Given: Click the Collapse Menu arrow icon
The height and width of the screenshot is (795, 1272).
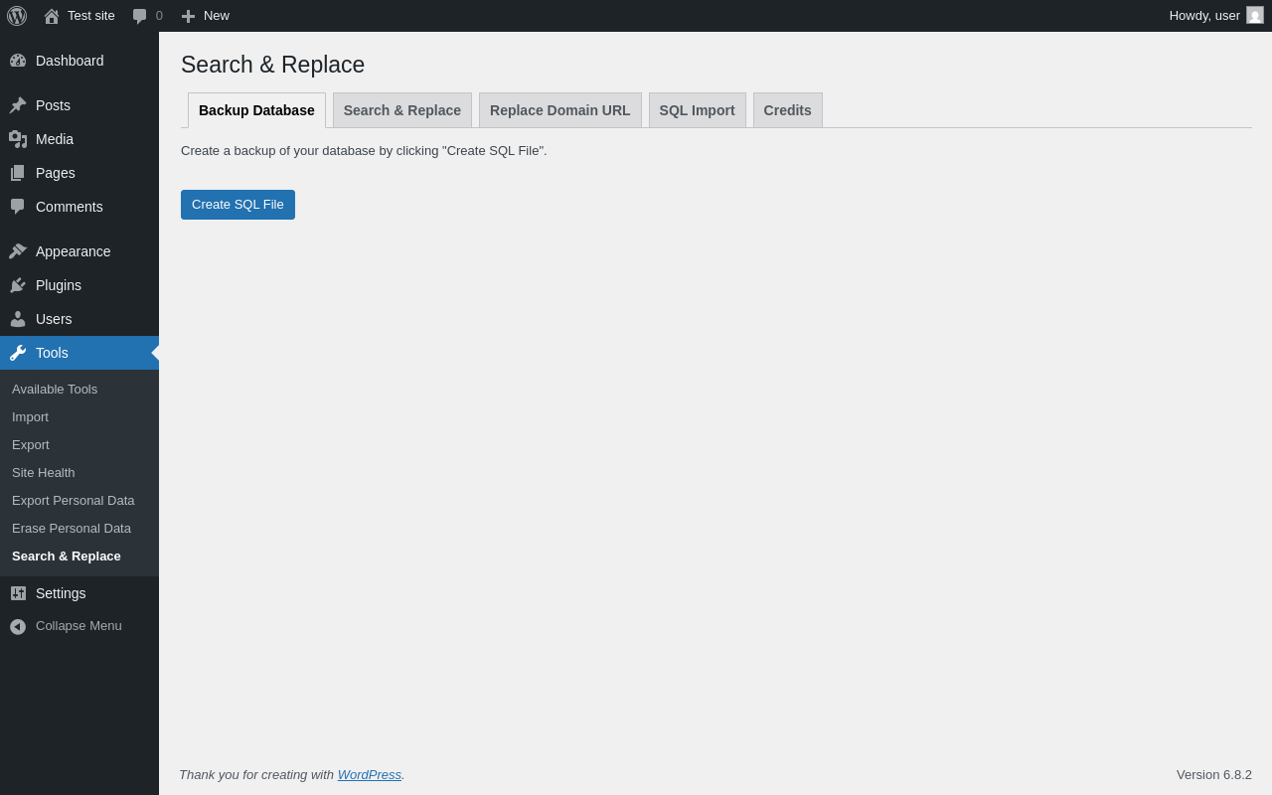Looking at the screenshot, I should pos(18,627).
